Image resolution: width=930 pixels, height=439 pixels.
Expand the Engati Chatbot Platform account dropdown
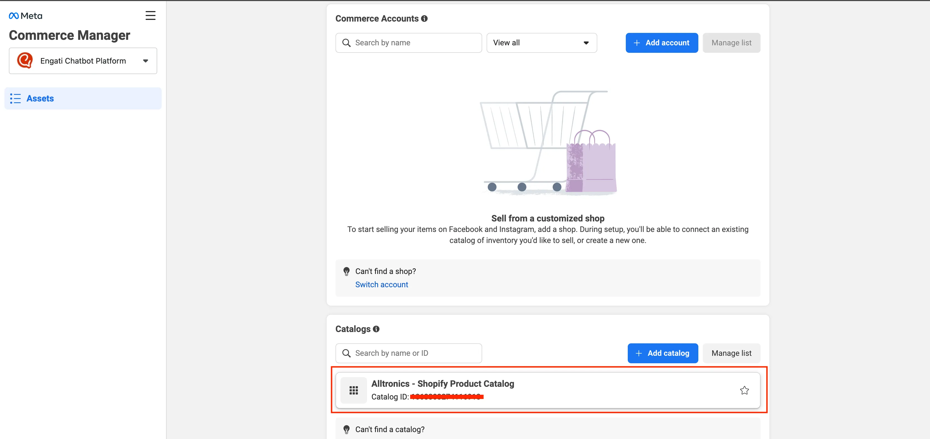83,61
